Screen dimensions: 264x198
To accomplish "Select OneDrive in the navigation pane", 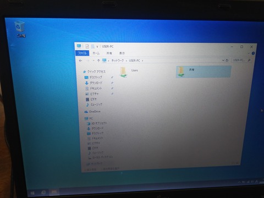I will coord(92,112).
